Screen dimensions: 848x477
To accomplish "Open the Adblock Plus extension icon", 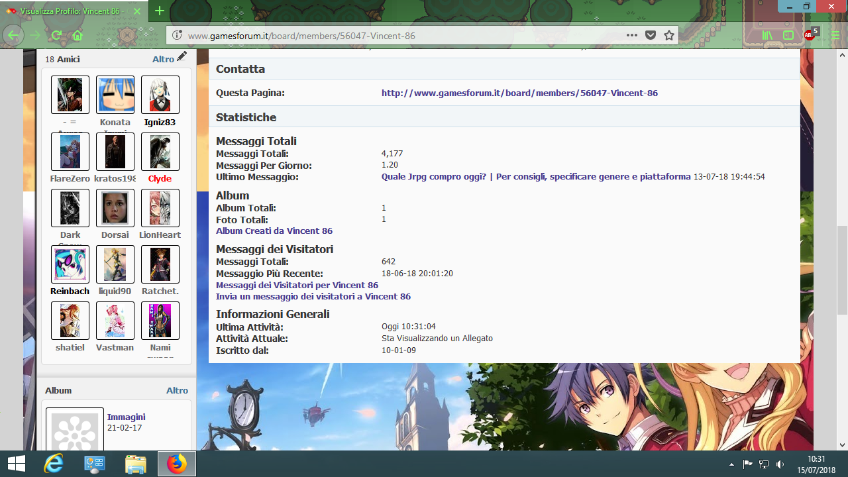I will pos(811,34).
